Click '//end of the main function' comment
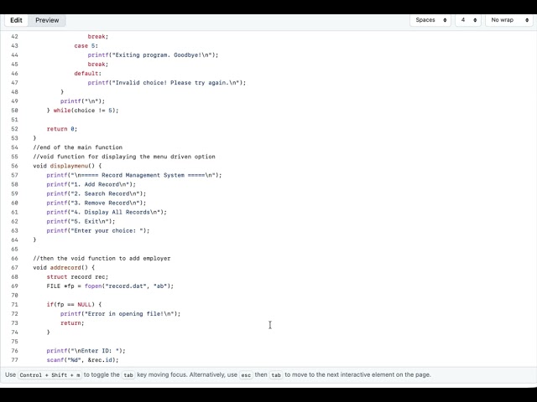Screen dimensions: 537x402 (78, 147)
